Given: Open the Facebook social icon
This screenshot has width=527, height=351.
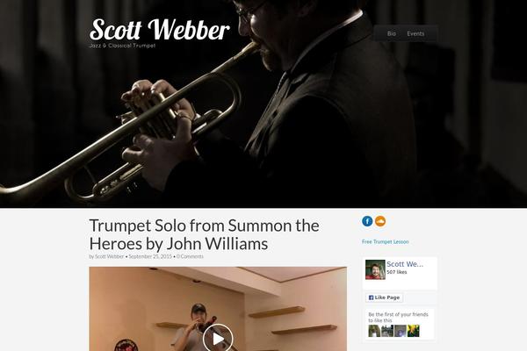Looking at the screenshot, I should pos(367,221).
